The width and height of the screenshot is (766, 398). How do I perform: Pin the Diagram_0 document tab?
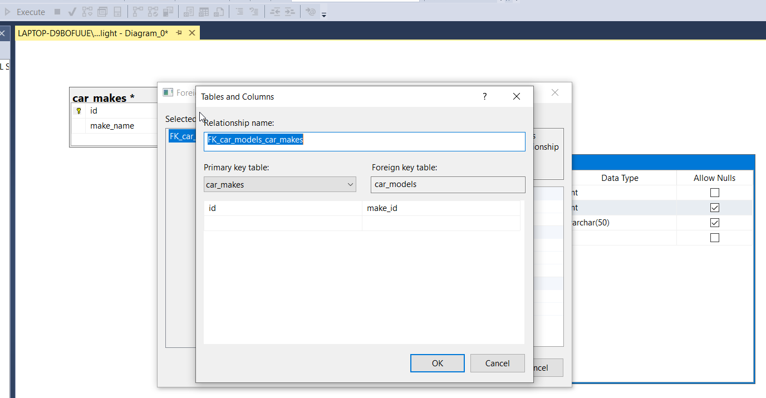[x=179, y=33]
